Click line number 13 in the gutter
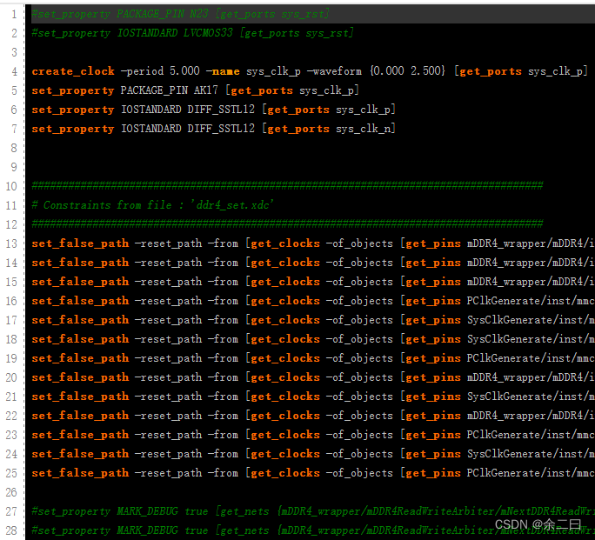The height and width of the screenshot is (540, 595). [11, 243]
